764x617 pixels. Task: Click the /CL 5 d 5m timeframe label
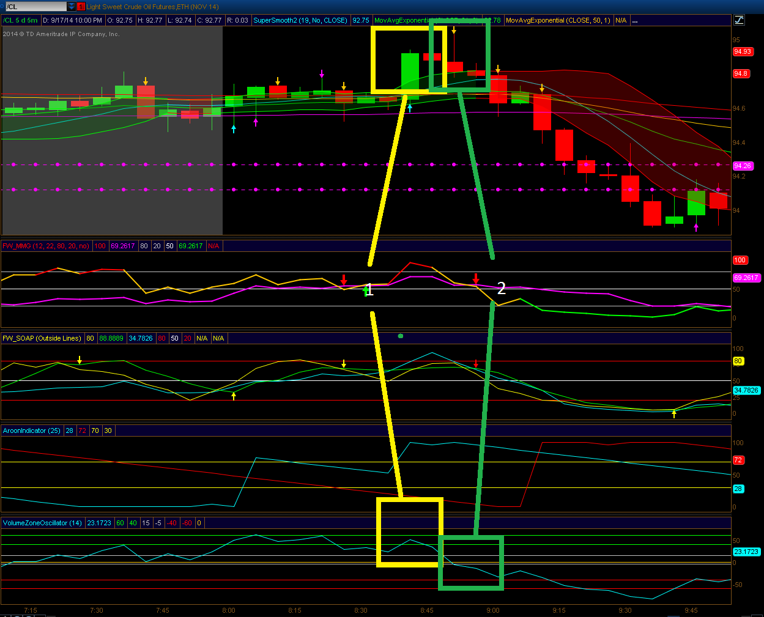pyautogui.click(x=21, y=20)
